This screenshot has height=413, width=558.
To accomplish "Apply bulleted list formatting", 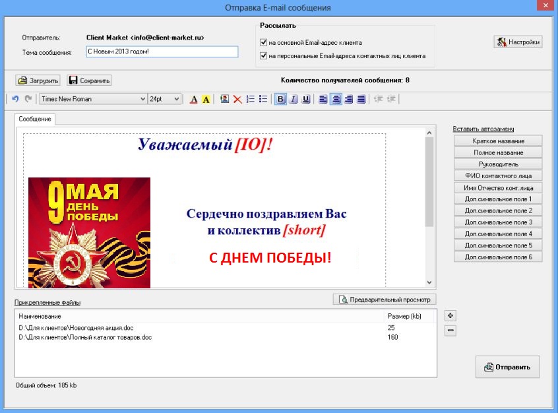I will coord(263,99).
